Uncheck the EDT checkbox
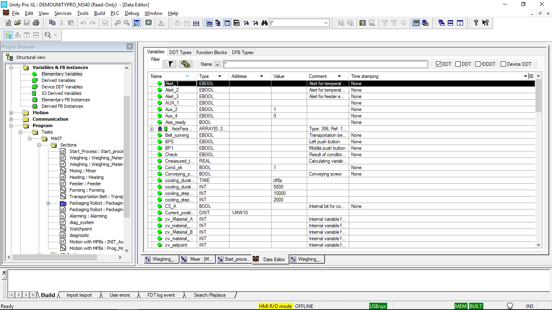 (x=439, y=64)
